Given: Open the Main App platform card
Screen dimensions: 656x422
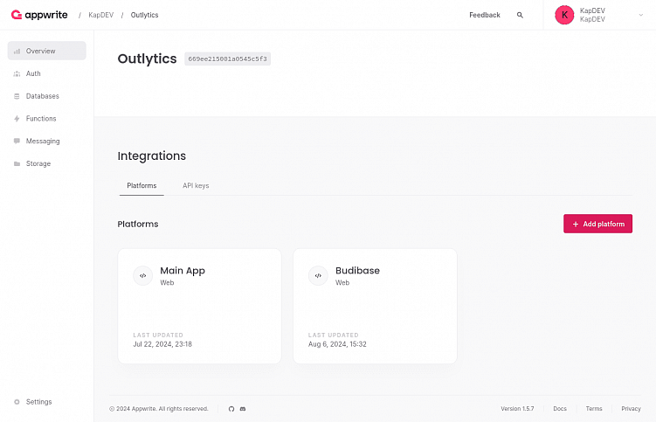Looking at the screenshot, I should [x=199, y=306].
